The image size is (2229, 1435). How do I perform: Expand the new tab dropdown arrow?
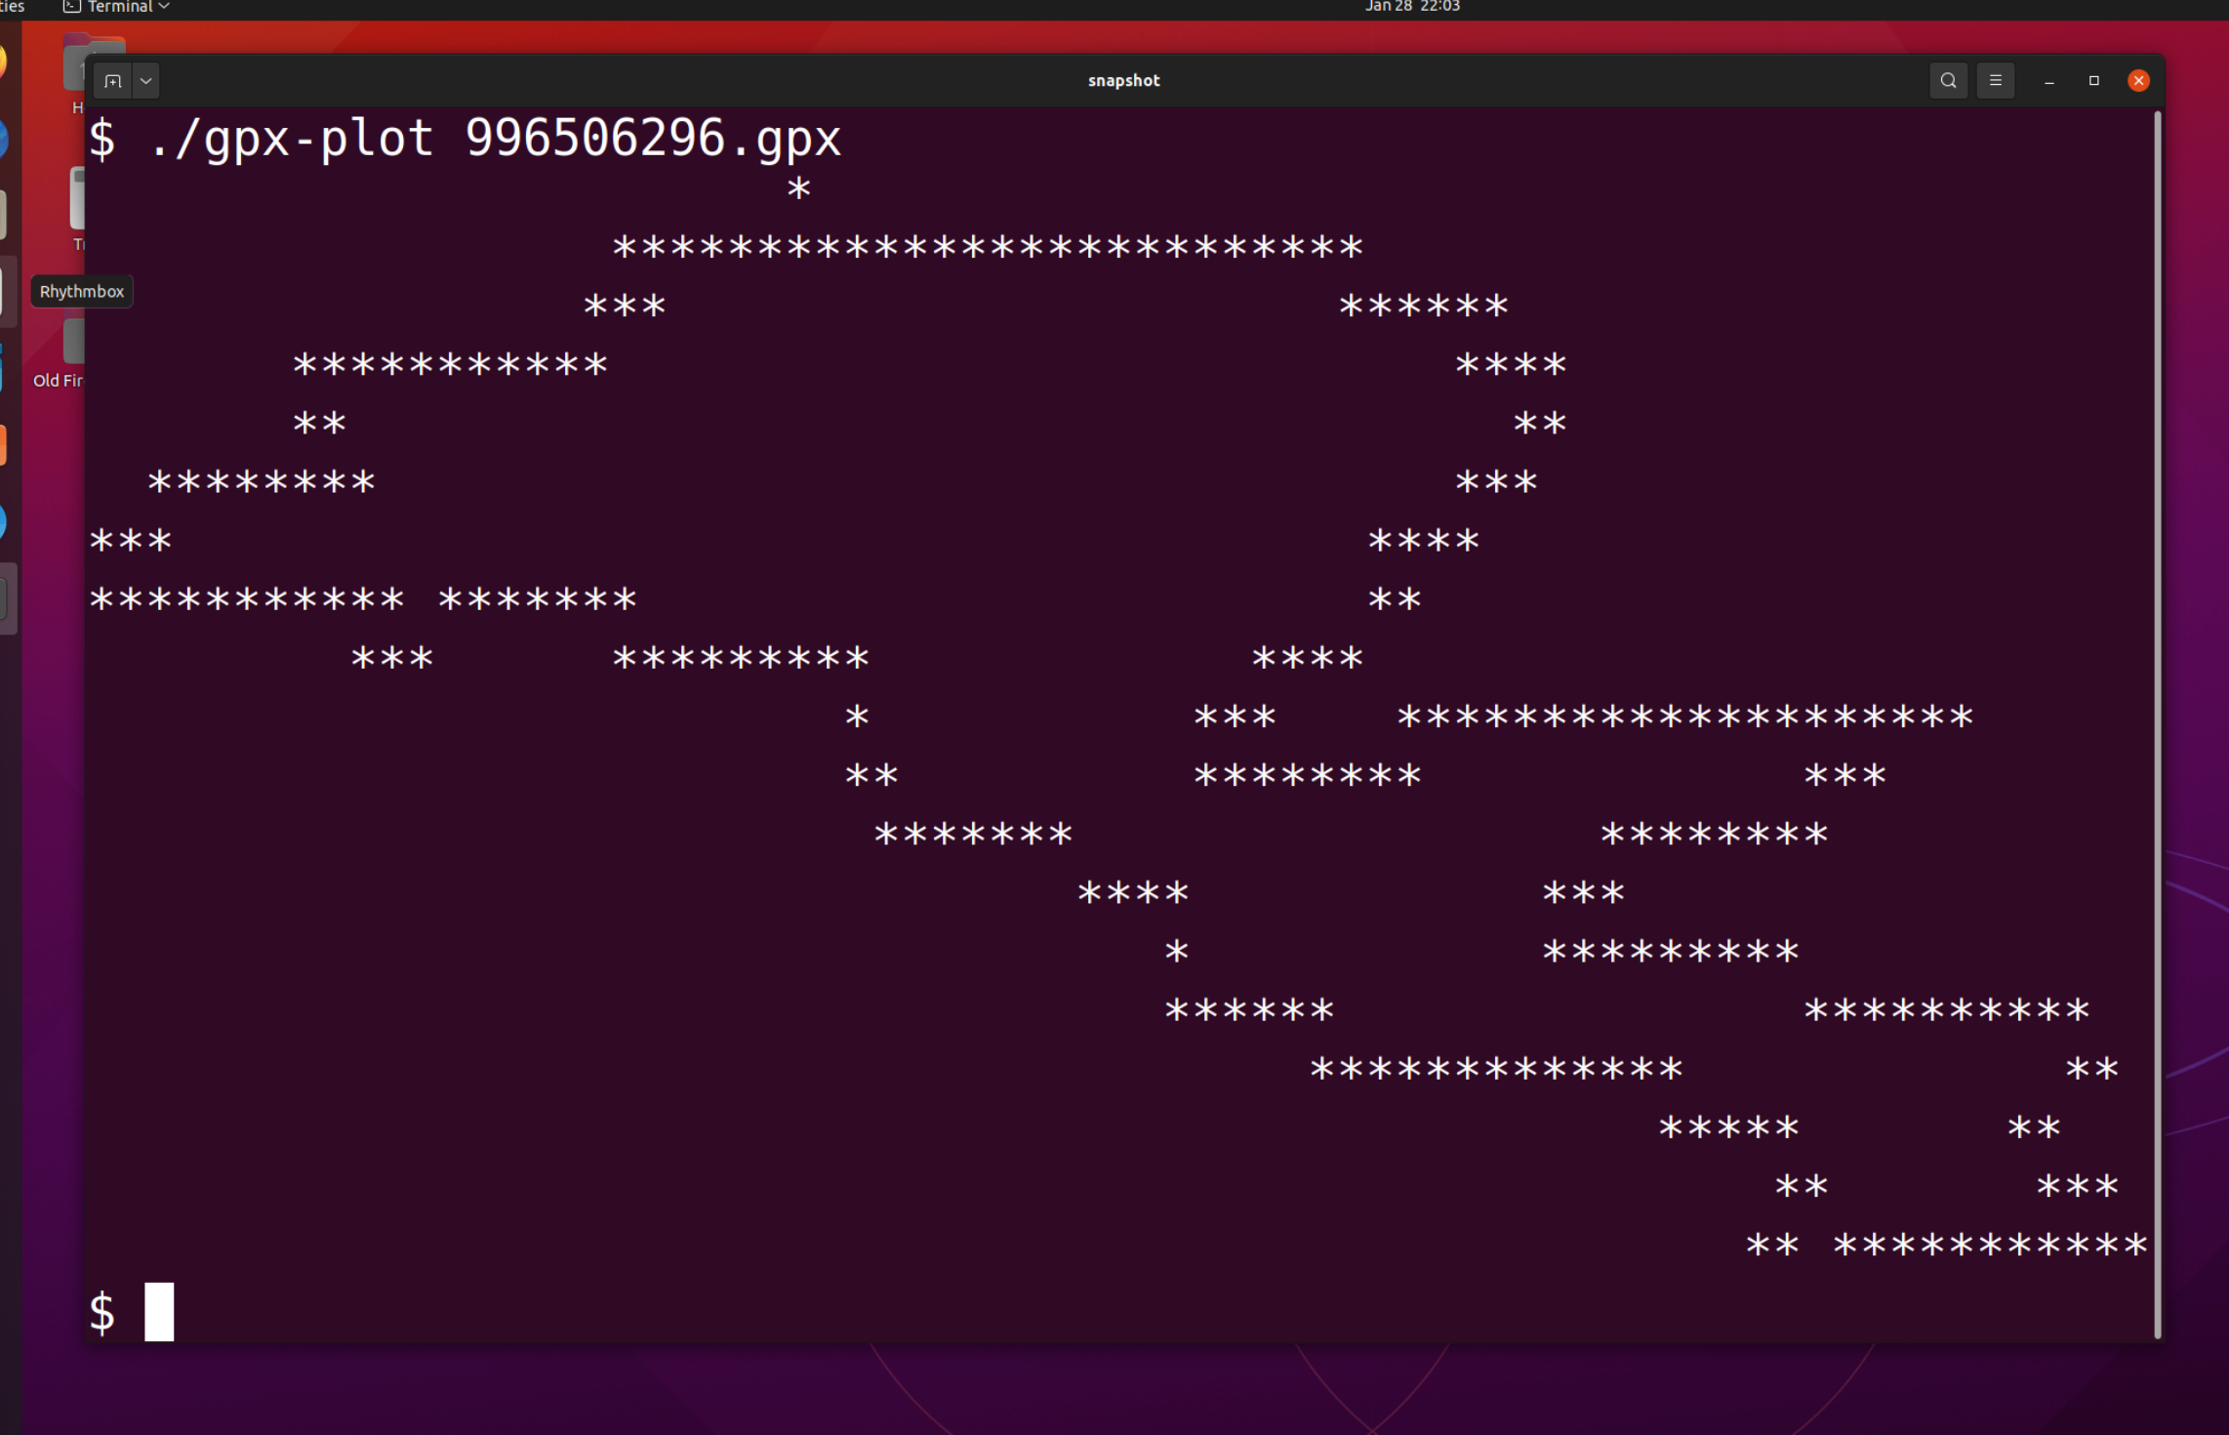pyautogui.click(x=145, y=81)
